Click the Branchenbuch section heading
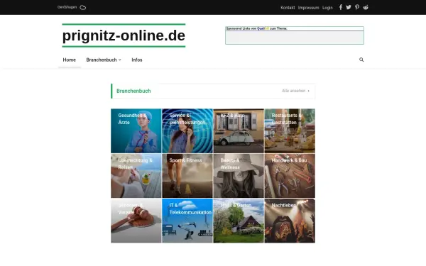 point(133,91)
